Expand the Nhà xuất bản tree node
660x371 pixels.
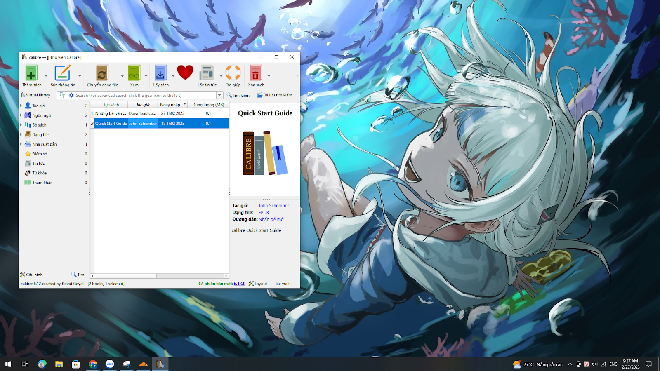(x=21, y=144)
